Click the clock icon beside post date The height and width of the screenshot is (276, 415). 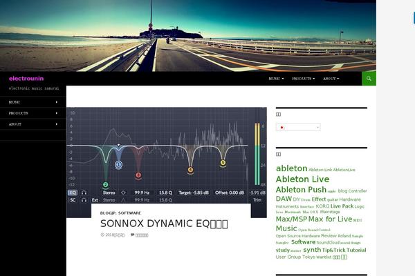pos(102,235)
